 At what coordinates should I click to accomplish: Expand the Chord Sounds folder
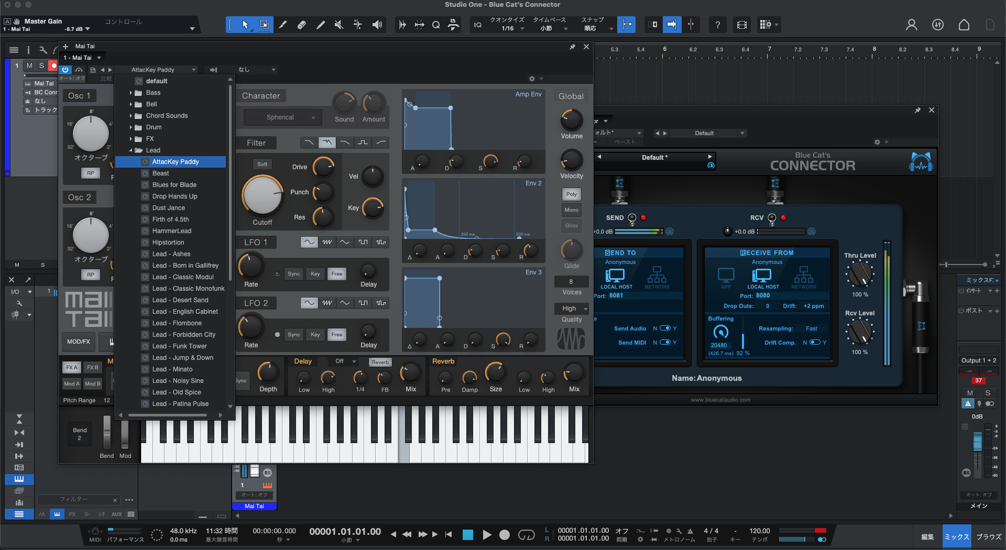[x=131, y=116]
